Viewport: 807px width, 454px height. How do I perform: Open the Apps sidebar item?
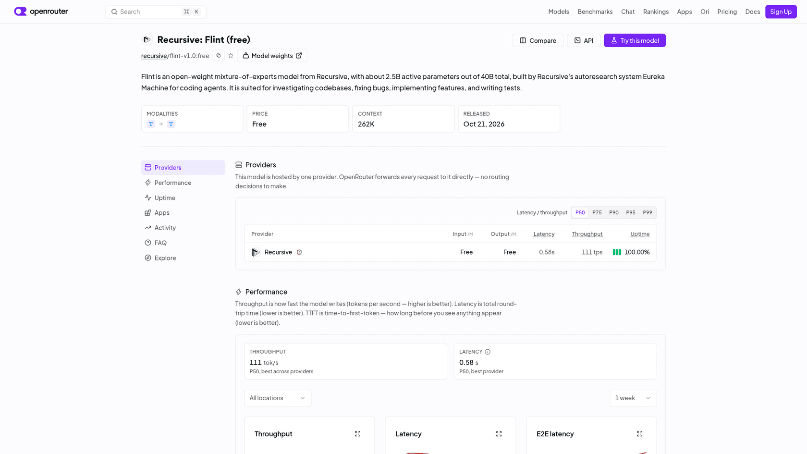183,213
